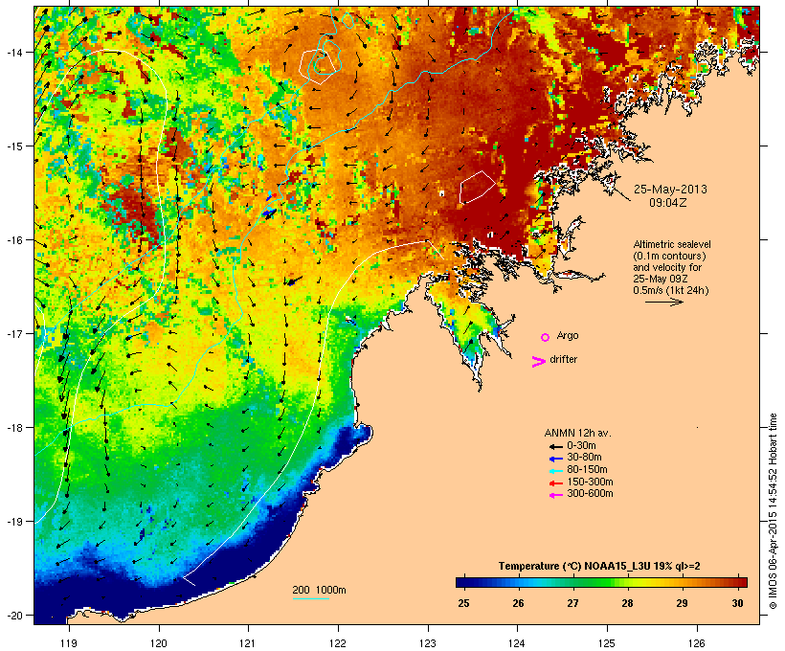Click the 'ANMN 12h av.' legend heading

(577, 433)
